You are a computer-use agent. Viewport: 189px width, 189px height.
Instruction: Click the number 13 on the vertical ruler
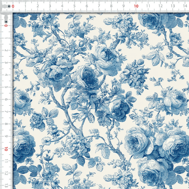pyautogui.click(x=6, y=186)
